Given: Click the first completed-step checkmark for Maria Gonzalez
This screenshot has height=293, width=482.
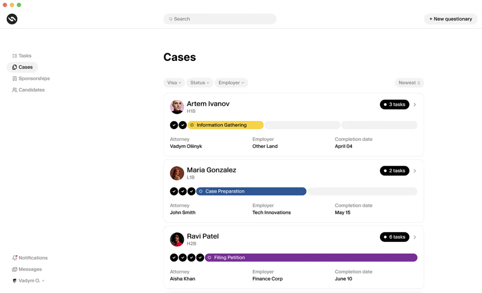Looking at the screenshot, I should click(174, 191).
